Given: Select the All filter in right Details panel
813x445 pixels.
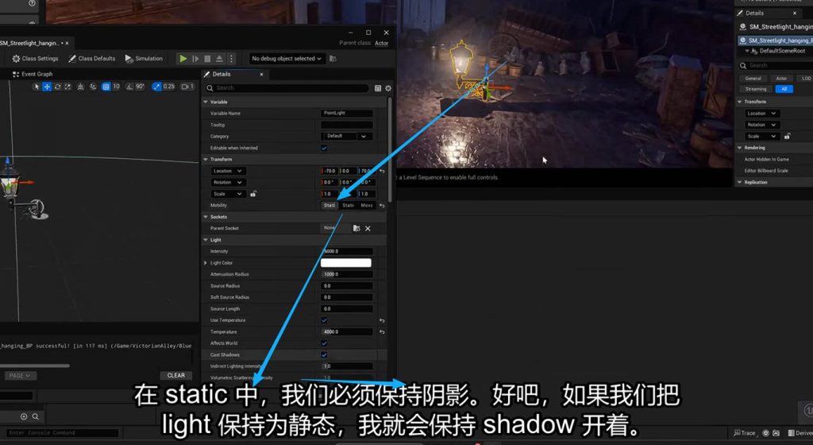Looking at the screenshot, I should pos(785,89).
